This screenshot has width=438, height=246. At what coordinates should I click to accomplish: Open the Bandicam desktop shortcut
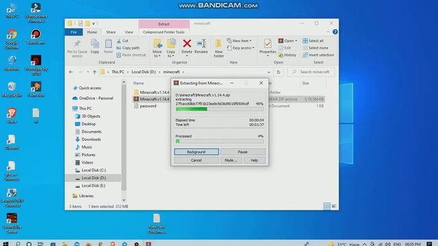(x=36, y=36)
